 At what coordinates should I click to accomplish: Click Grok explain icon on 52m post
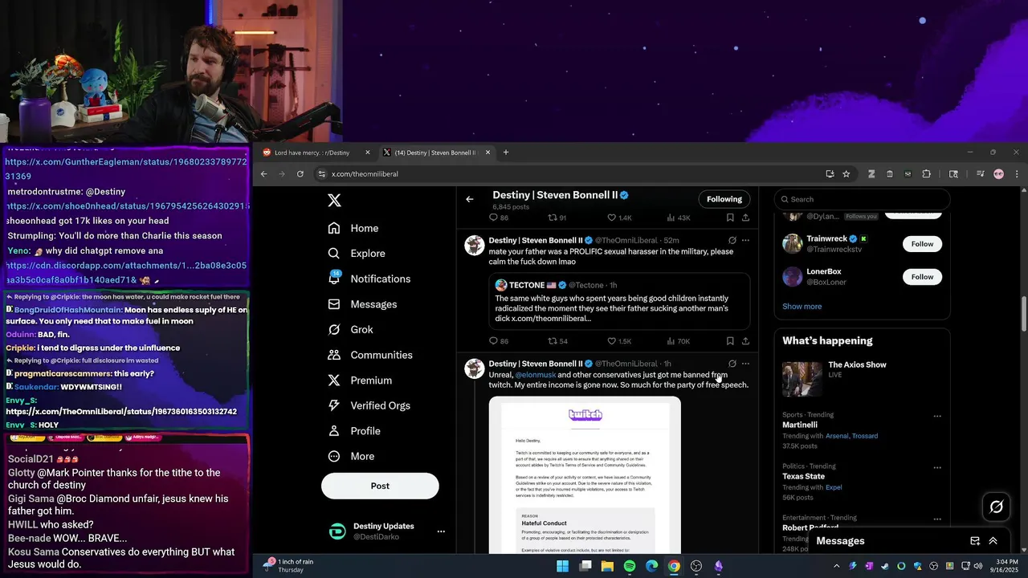pyautogui.click(x=732, y=240)
